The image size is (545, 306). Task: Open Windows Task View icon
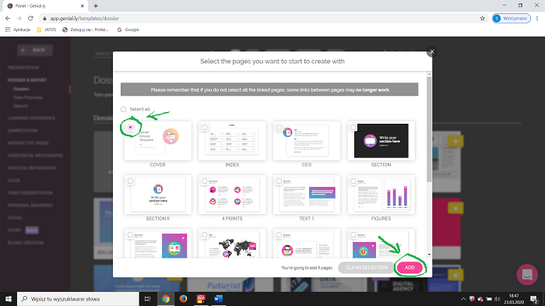point(147,299)
